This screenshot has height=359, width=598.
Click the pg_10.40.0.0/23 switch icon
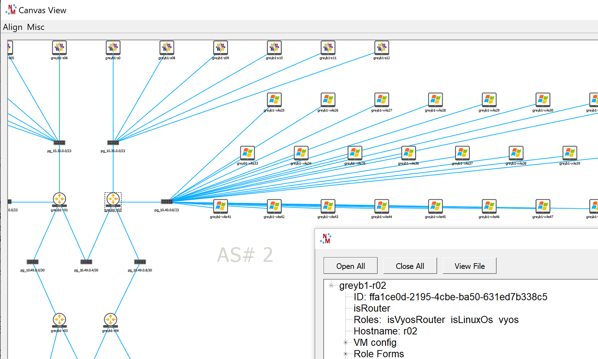click(x=167, y=202)
